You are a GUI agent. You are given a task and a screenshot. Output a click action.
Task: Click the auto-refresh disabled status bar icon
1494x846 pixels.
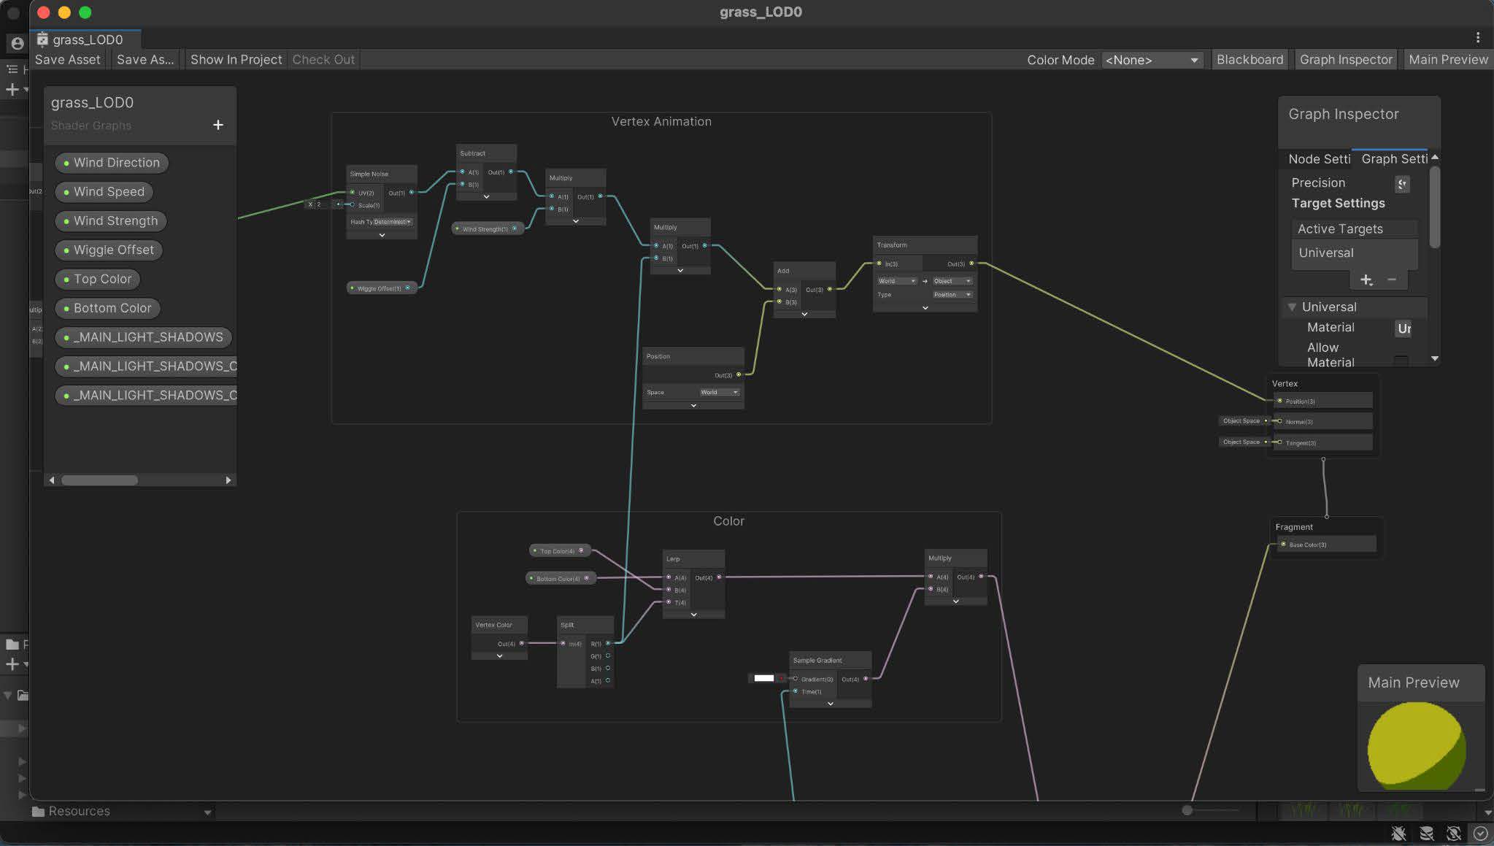[1453, 833]
